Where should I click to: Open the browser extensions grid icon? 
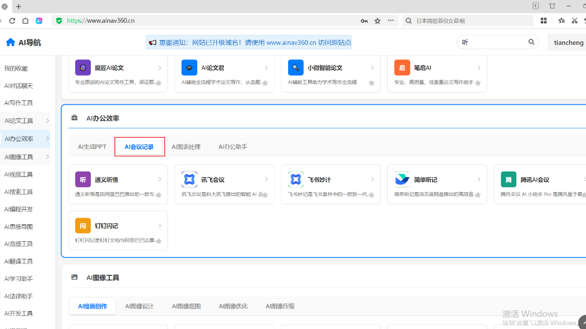pos(544,20)
